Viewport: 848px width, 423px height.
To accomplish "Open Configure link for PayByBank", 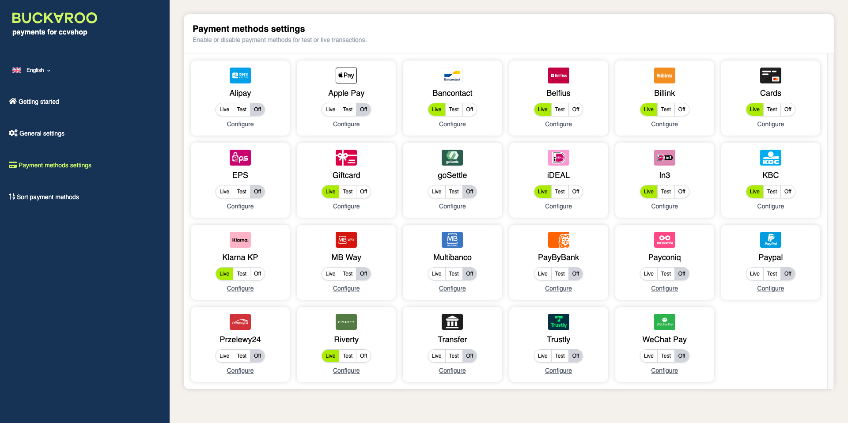I will pyautogui.click(x=558, y=288).
